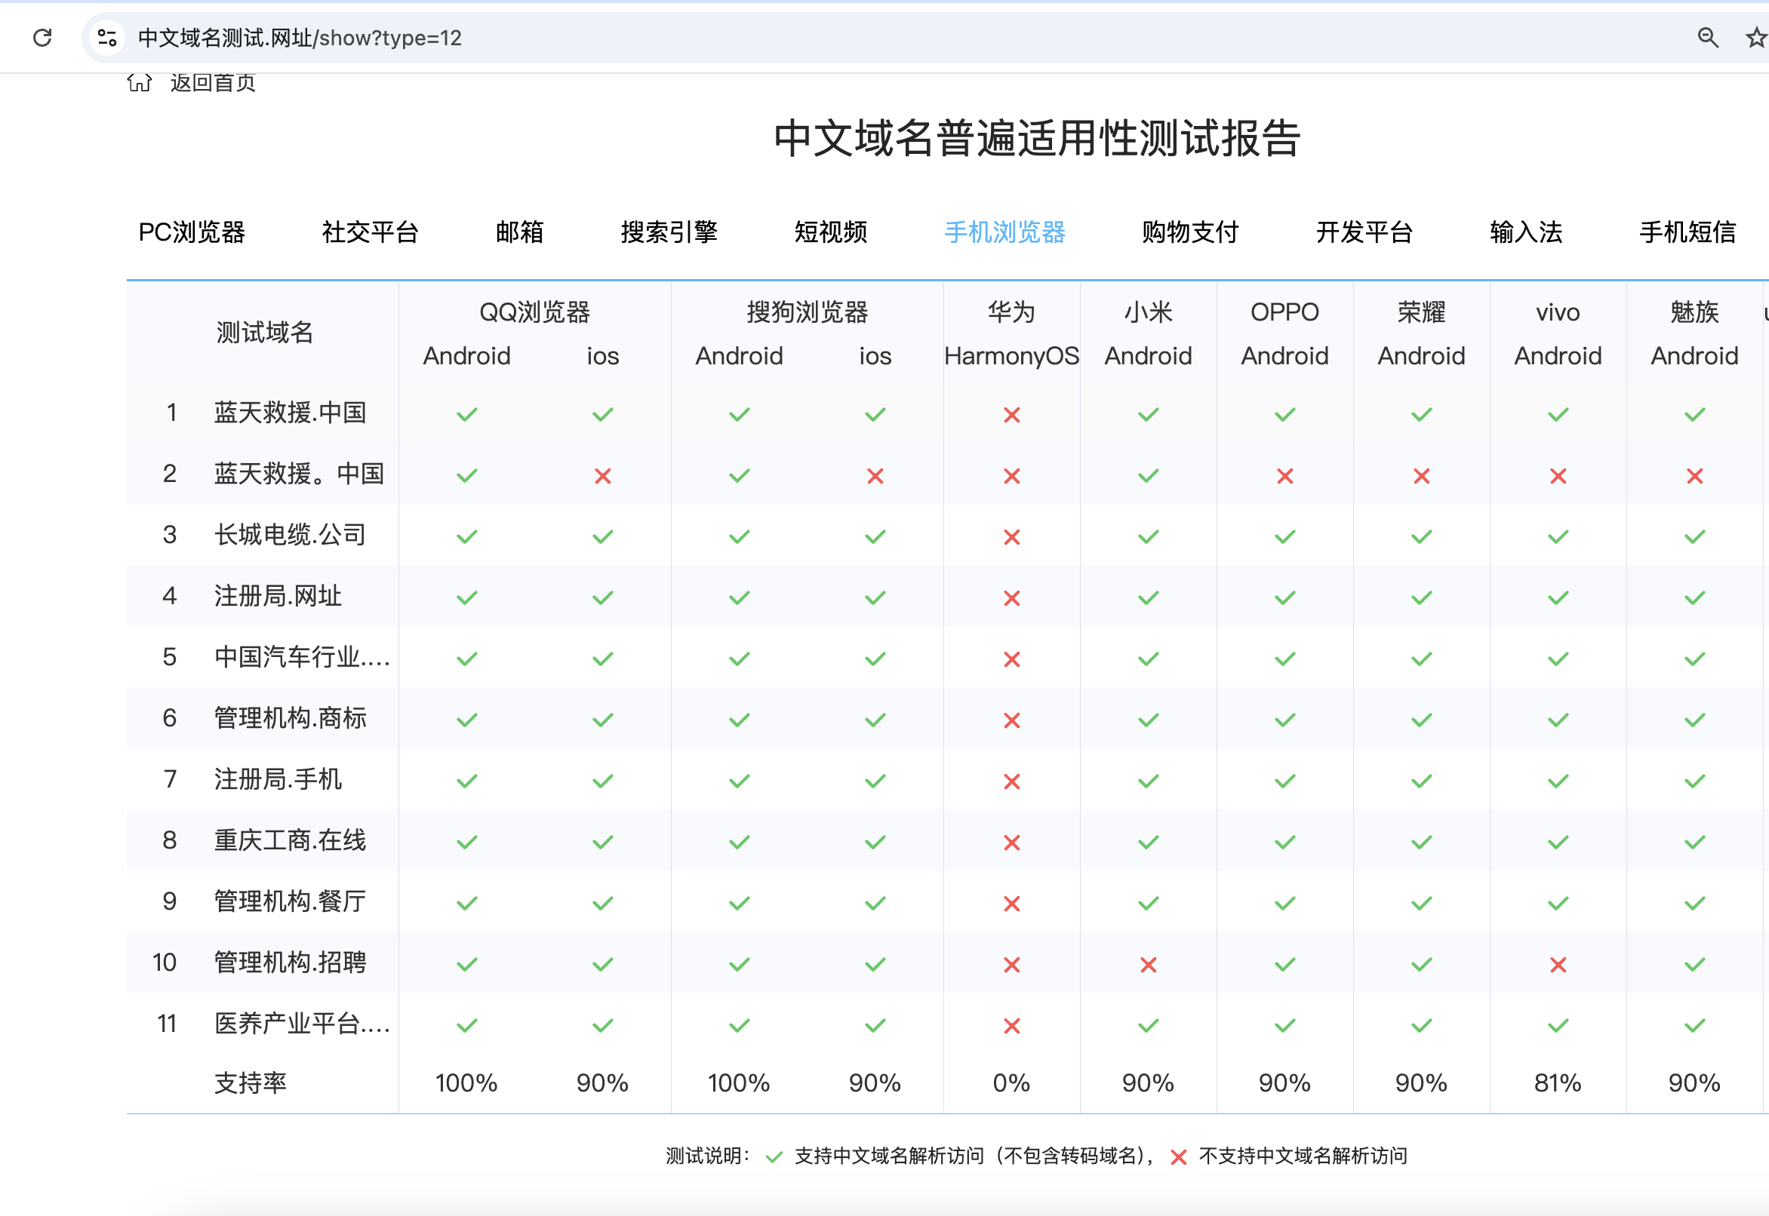Open site information icon in address bar
The width and height of the screenshot is (1769, 1216).
tap(107, 37)
